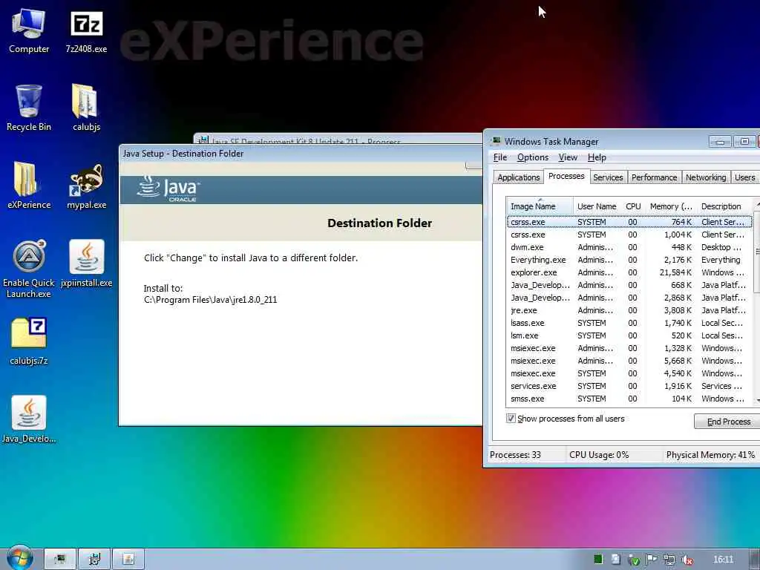Open the Help menu in Task Manager
760x570 pixels.
point(597,157)
